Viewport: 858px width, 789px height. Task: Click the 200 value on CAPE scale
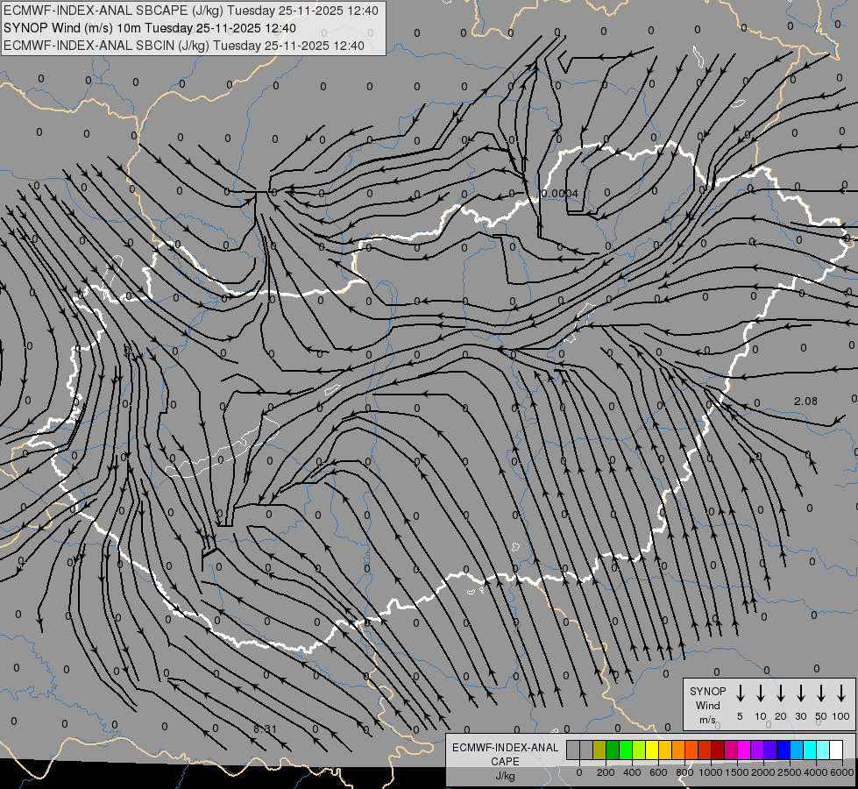point(606,772)
